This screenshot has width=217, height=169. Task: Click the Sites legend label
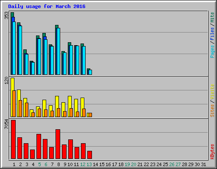tap(212, 111)
